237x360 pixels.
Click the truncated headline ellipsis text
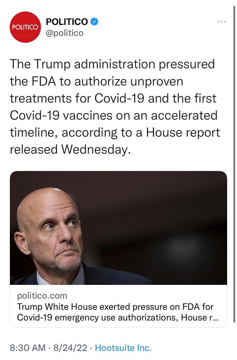pos(215,318)
